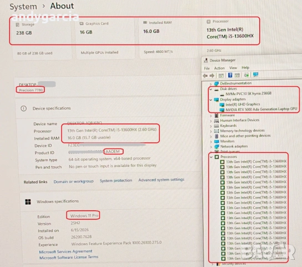Screen dimensions: 302x267
Task: Open Microsoft Software License Terms link
Action: point(69,257)
